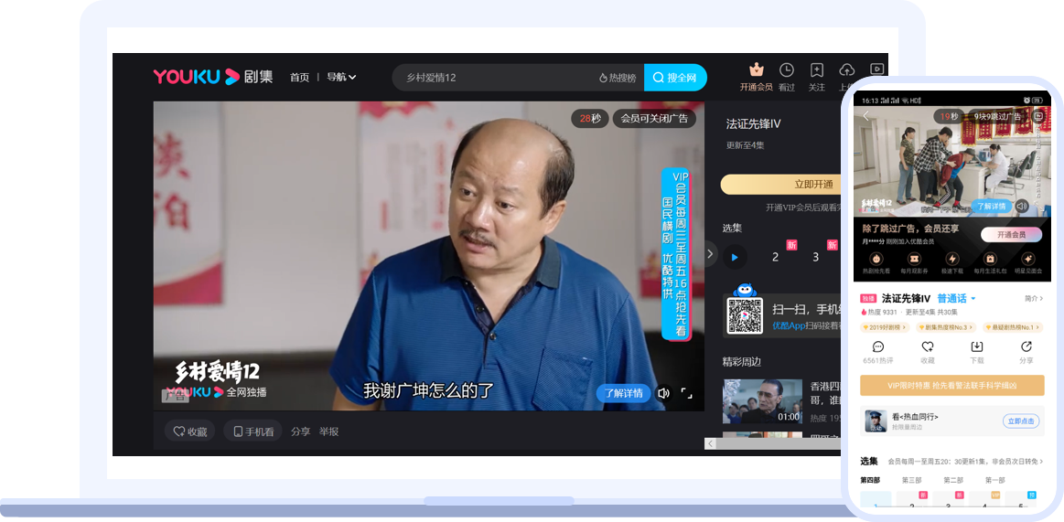
Task: Click the 热搜榜 flame icon in search bar
Action: click(x=603, y=78)
